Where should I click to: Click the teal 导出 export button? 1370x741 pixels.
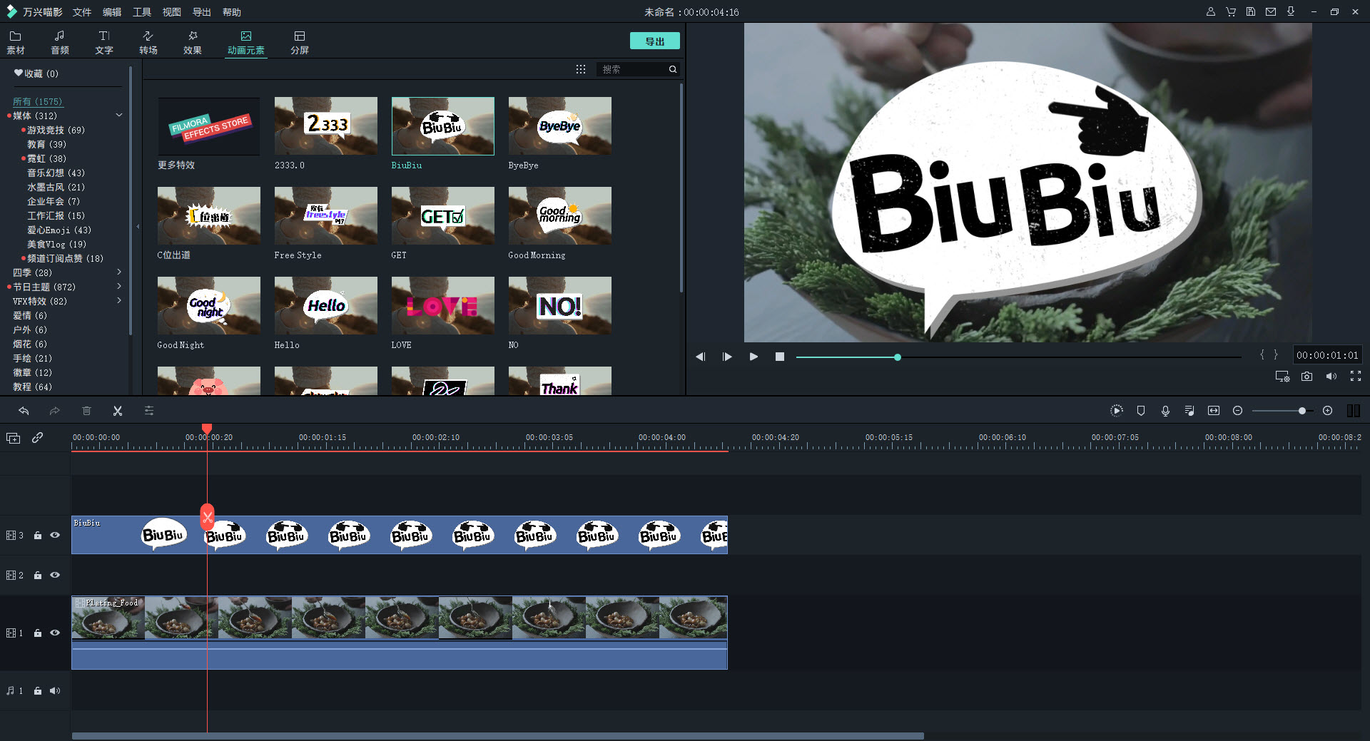pyautogui.click(x=654, y=41)
